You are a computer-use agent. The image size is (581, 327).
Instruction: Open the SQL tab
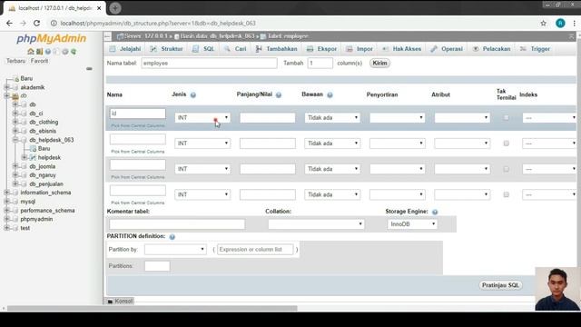[x=203, y=49]
